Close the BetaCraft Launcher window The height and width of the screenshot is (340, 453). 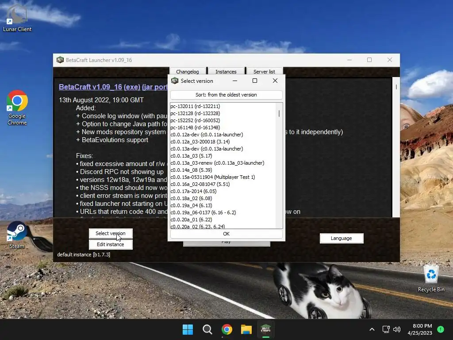click(390, 60)
